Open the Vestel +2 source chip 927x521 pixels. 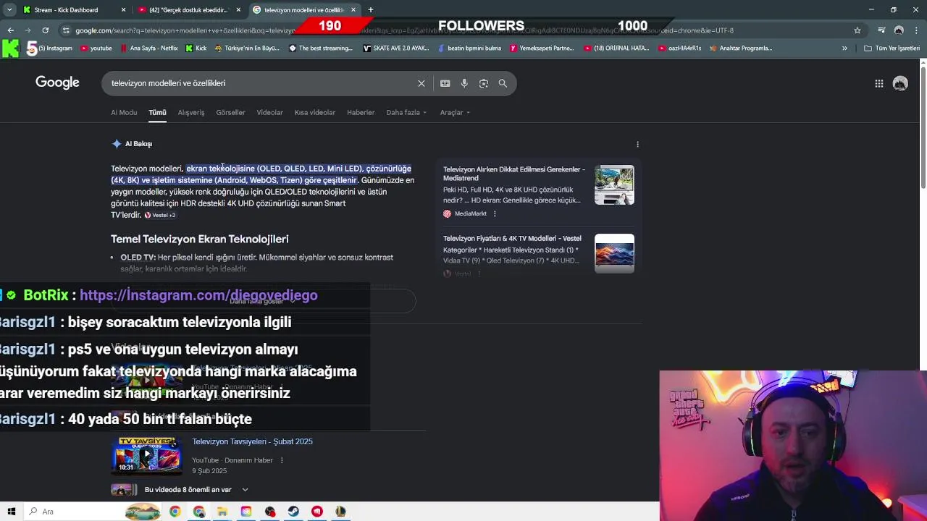coord(160,215)
